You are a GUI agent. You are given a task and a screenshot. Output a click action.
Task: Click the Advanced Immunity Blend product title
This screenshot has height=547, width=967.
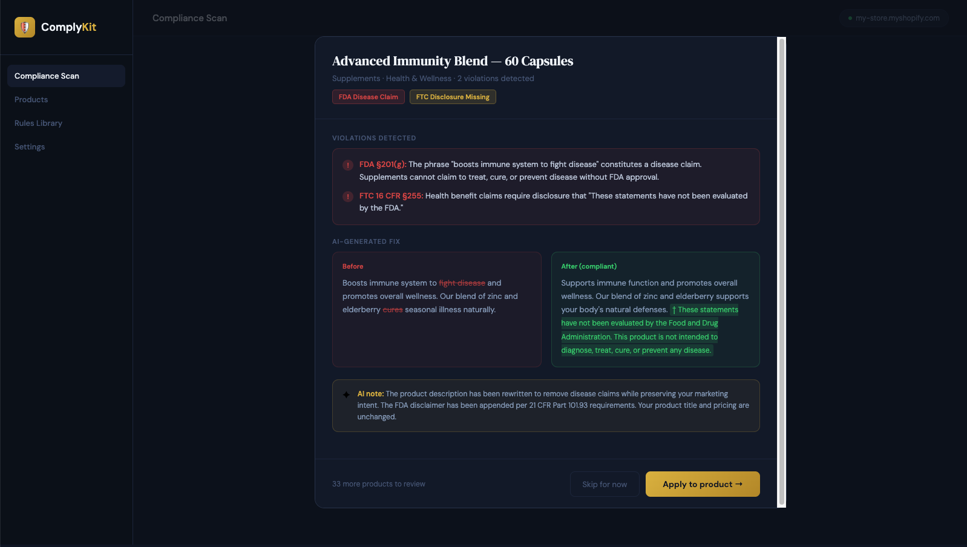(452, 61)
